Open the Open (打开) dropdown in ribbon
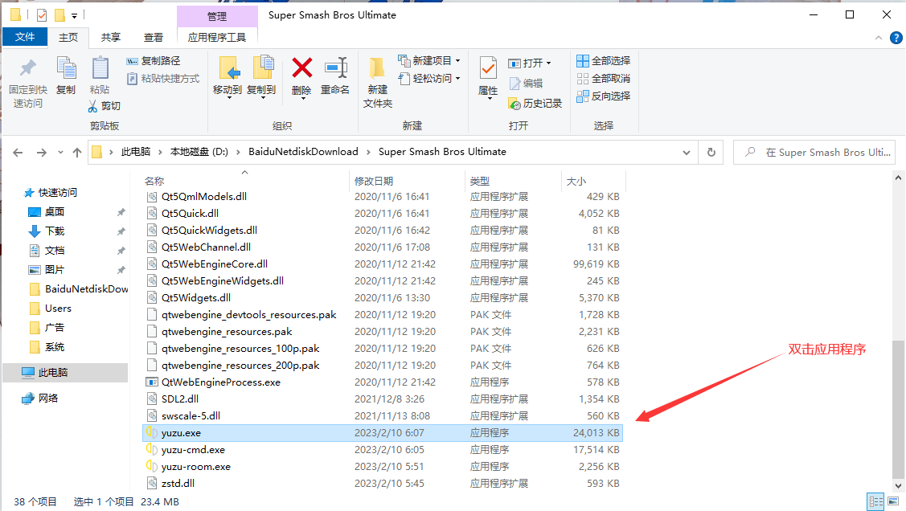906x511 pixels. (x=530, y=63)
